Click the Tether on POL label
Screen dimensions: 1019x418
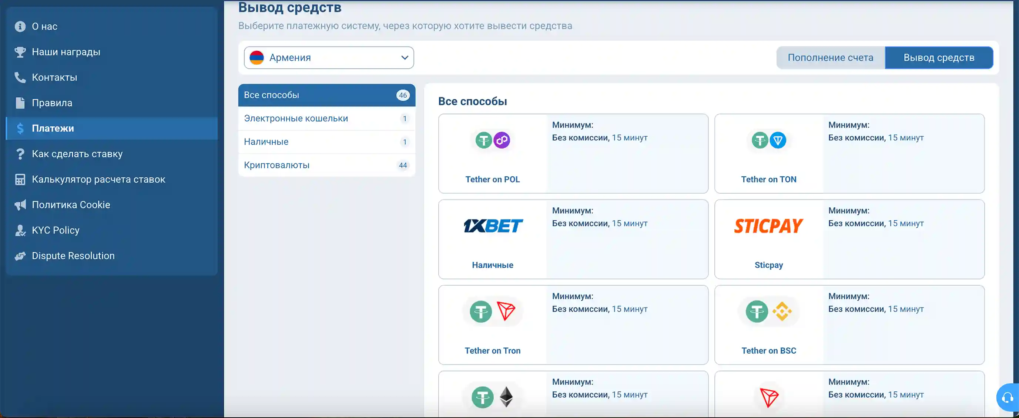(493, 179)
